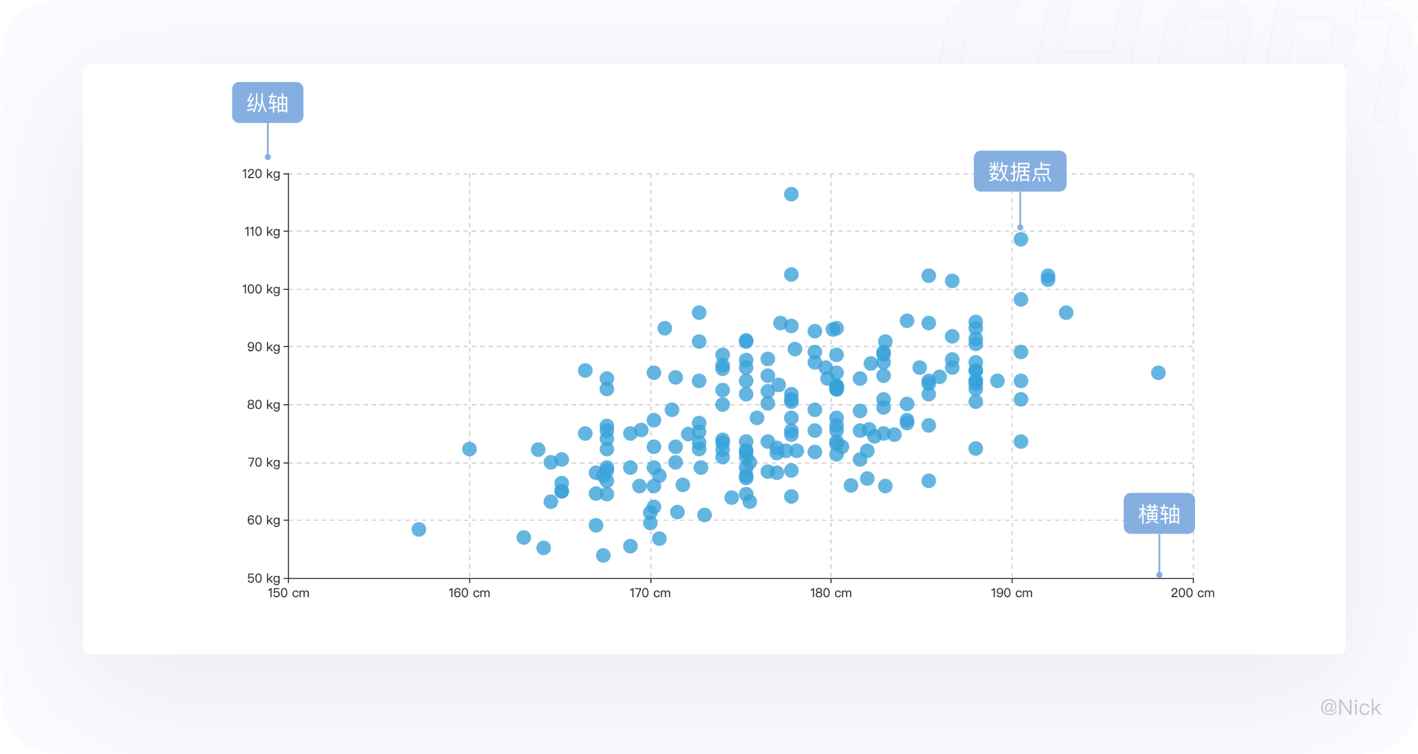Click the 190 cm x-axis label
The width and height of the screenshot is (1418, 754).
coord(1011,593)
